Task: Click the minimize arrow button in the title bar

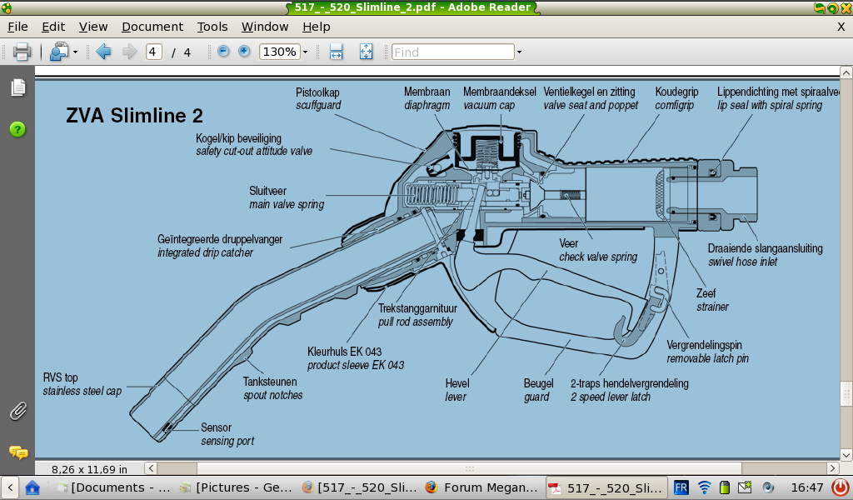Action: pos(820,7)
